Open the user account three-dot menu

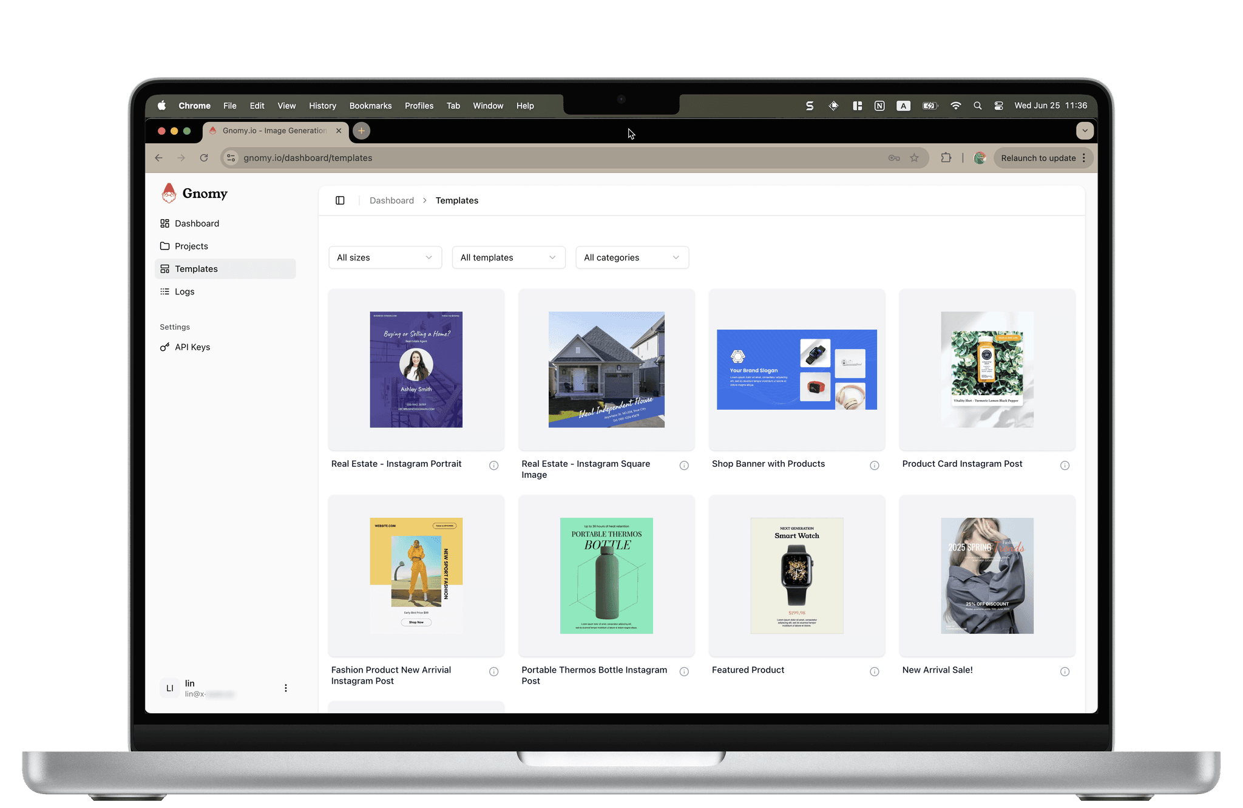click(285, 688)
